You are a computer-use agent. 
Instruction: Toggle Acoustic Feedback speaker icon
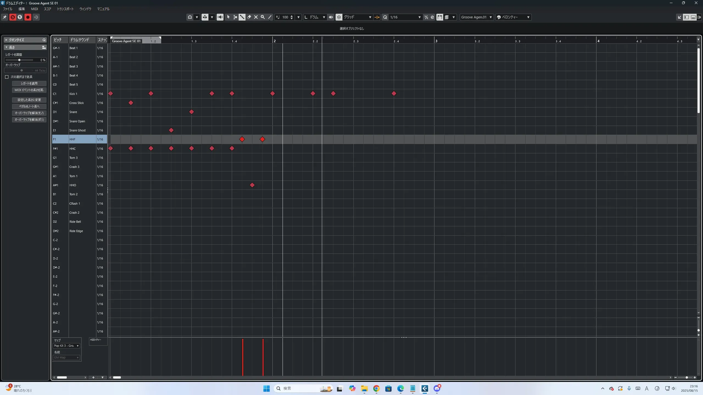[220, 17]
